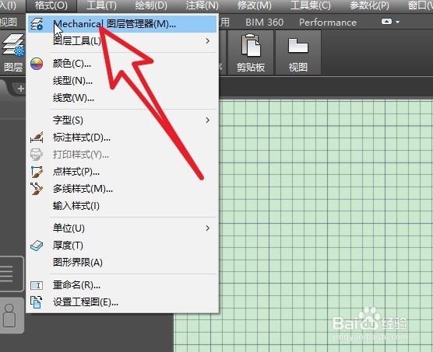This screenshot has width=433, height=352.
Task: Click the multiline style icon
Action: (37, 189)
